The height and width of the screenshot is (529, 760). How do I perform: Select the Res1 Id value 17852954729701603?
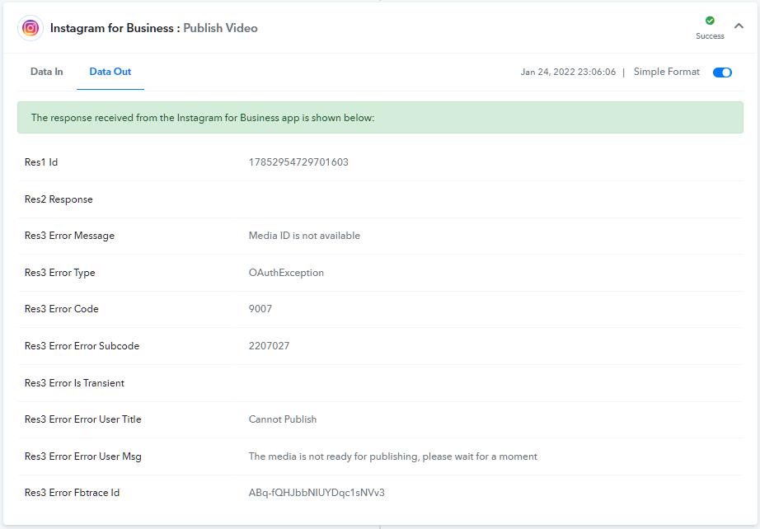pyautogui.click(x=298, y=162)
